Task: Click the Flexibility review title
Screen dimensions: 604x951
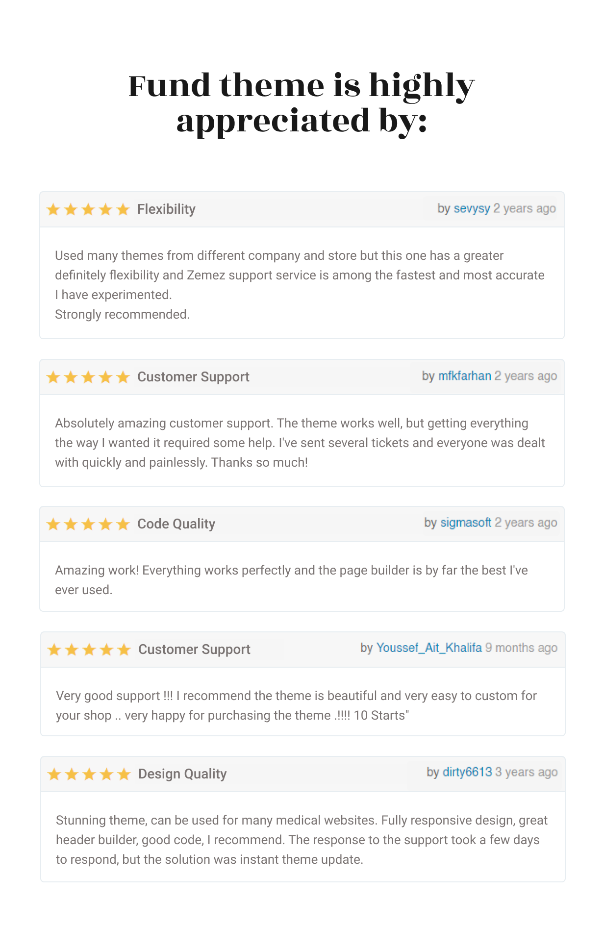Action: click(x=166, y=209)
